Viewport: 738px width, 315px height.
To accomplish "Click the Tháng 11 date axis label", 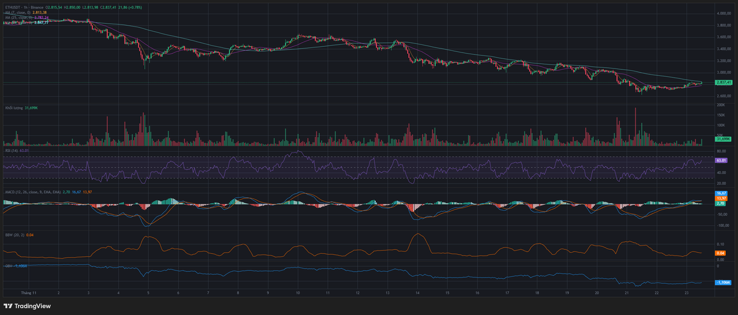I will point(29,293).
